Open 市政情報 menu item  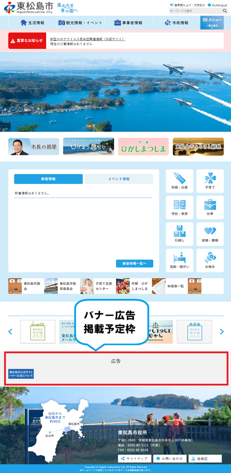176,23
